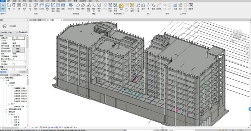The height and width of the screenshot is (131, 251).
Task: Click 编辑... button for 可见性/图形替换
Action: (x=19, y=49)
